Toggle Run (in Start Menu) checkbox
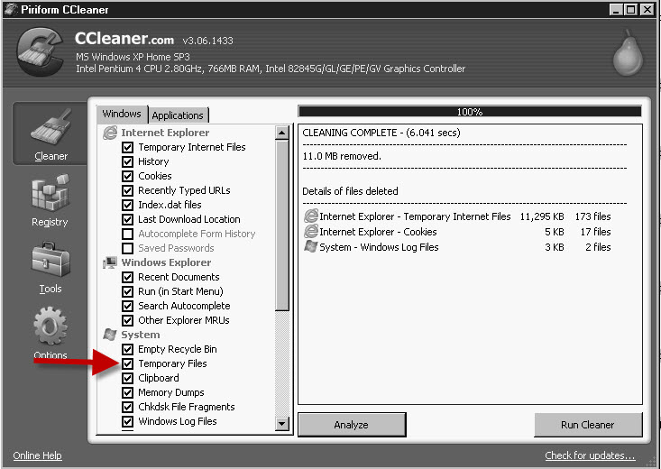 click(127, 291)
